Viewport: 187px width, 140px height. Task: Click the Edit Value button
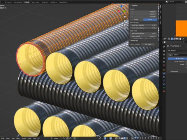148,44
